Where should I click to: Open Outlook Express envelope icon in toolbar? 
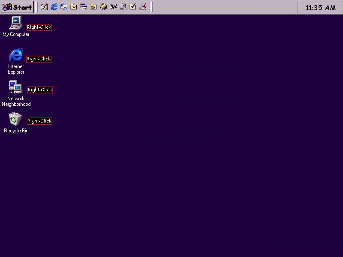[x=64, y=7]
